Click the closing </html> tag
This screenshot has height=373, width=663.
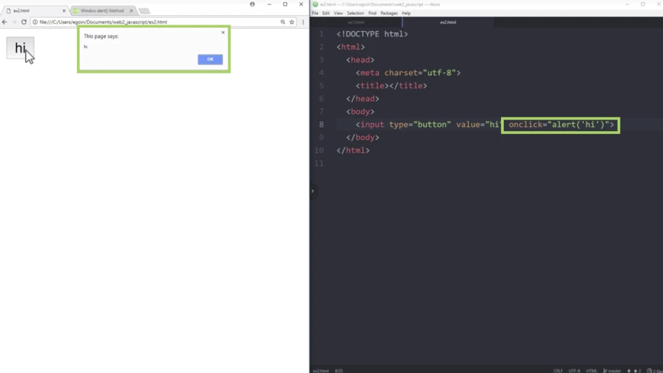[x=353, y=150]
